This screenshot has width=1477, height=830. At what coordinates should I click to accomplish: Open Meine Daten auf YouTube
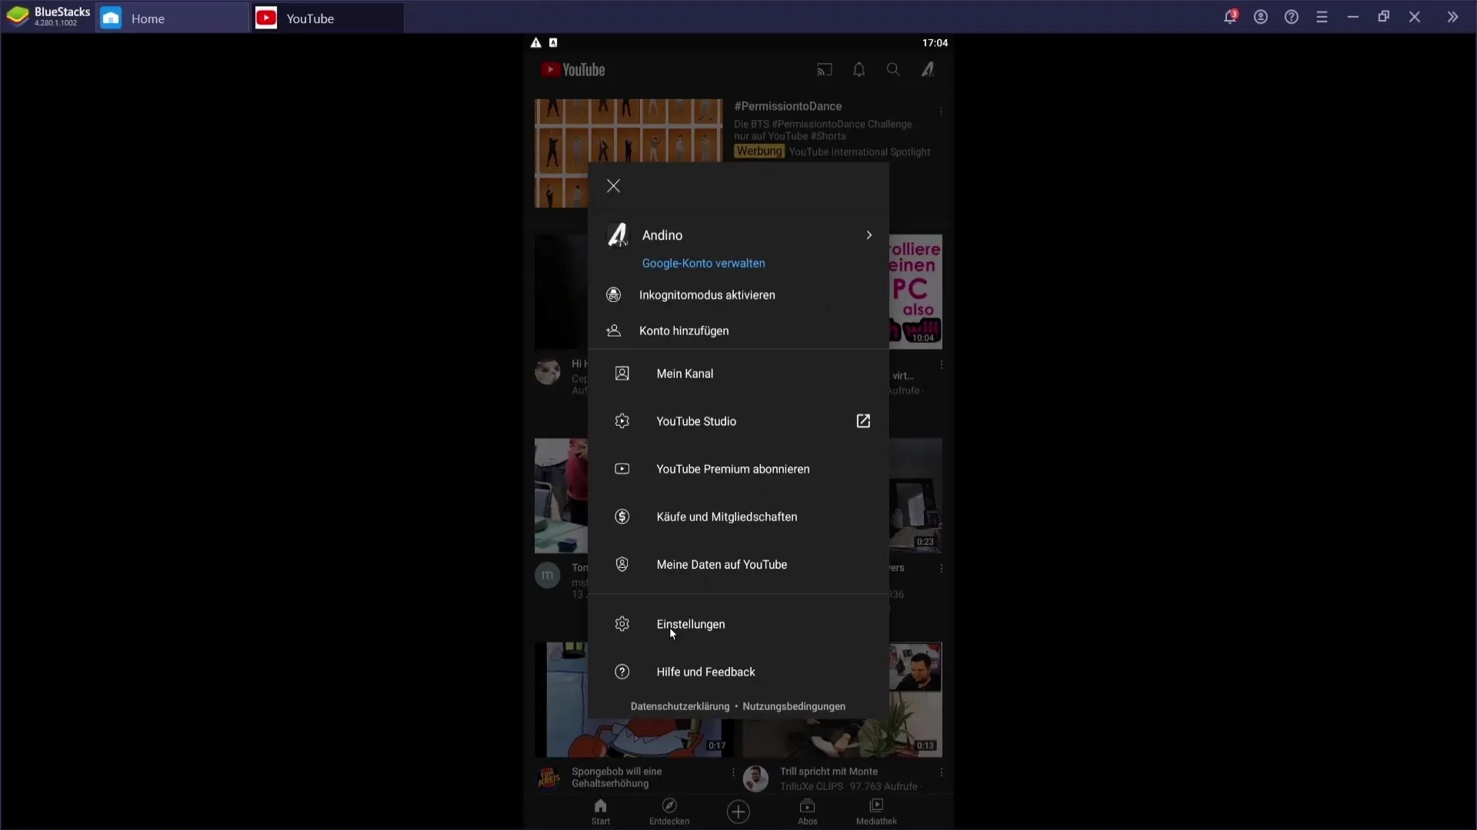click(722, 565)
